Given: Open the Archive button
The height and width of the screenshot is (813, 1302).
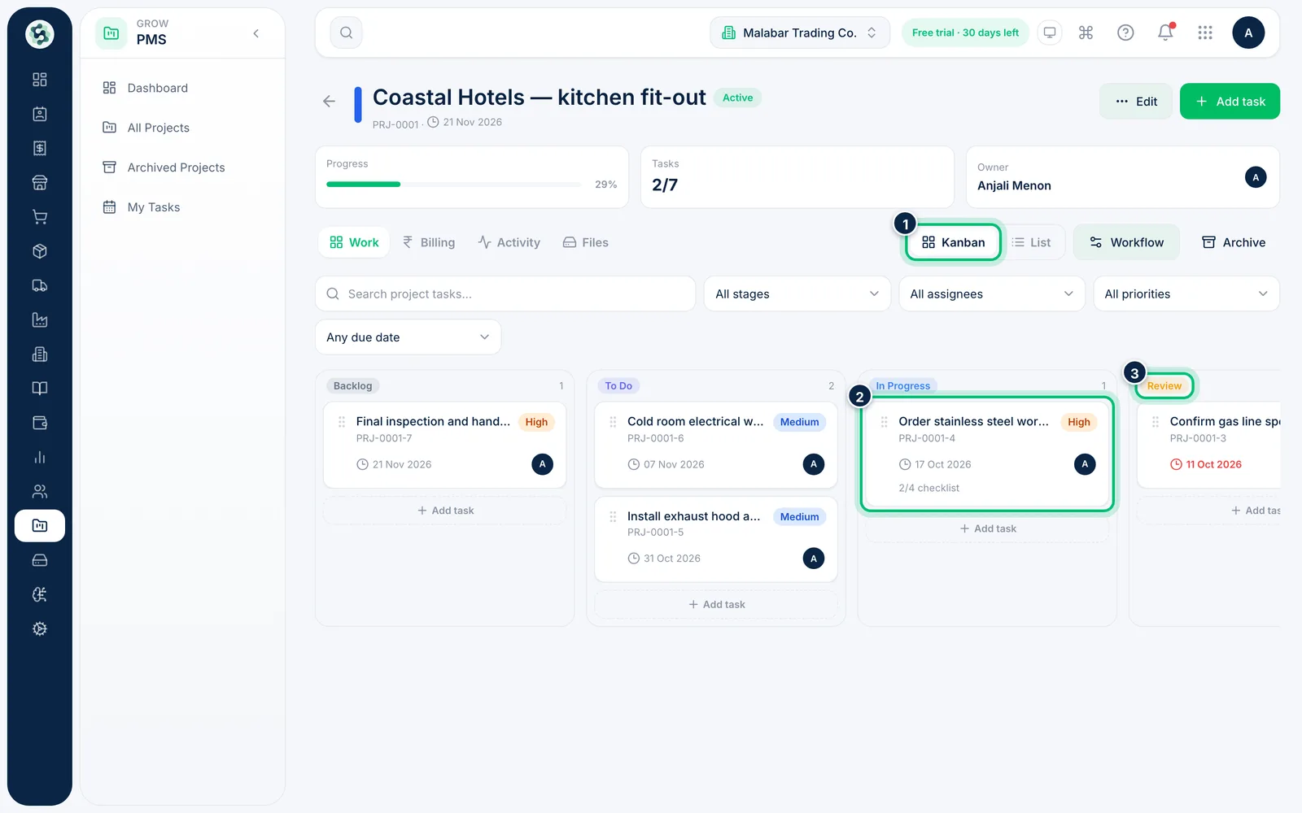Looking at the screenshot, I should (1233, 242).
